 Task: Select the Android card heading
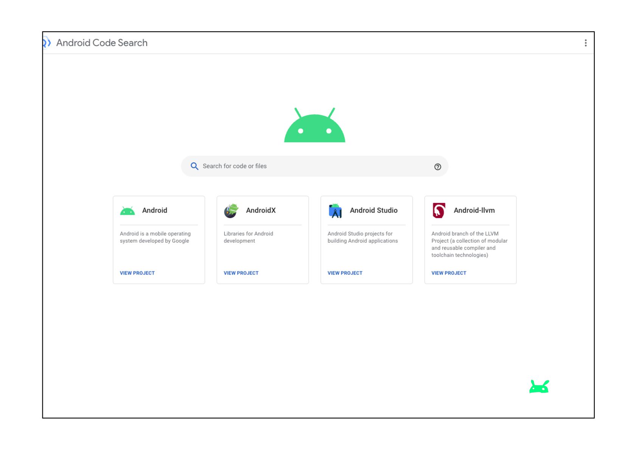tap(155, 210)
